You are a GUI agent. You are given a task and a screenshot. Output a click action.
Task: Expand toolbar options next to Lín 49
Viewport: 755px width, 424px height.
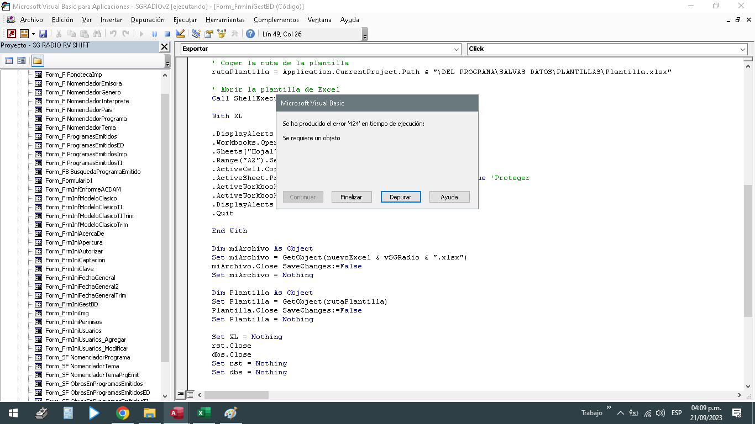(365, 34)
